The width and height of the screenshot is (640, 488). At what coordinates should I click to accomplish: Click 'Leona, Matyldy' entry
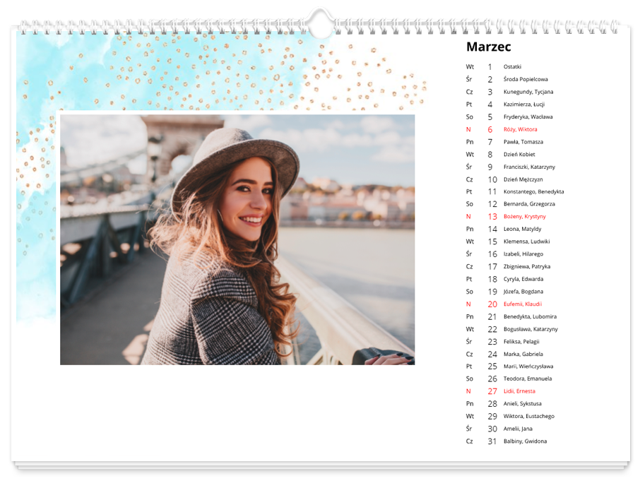coord(522,229)
